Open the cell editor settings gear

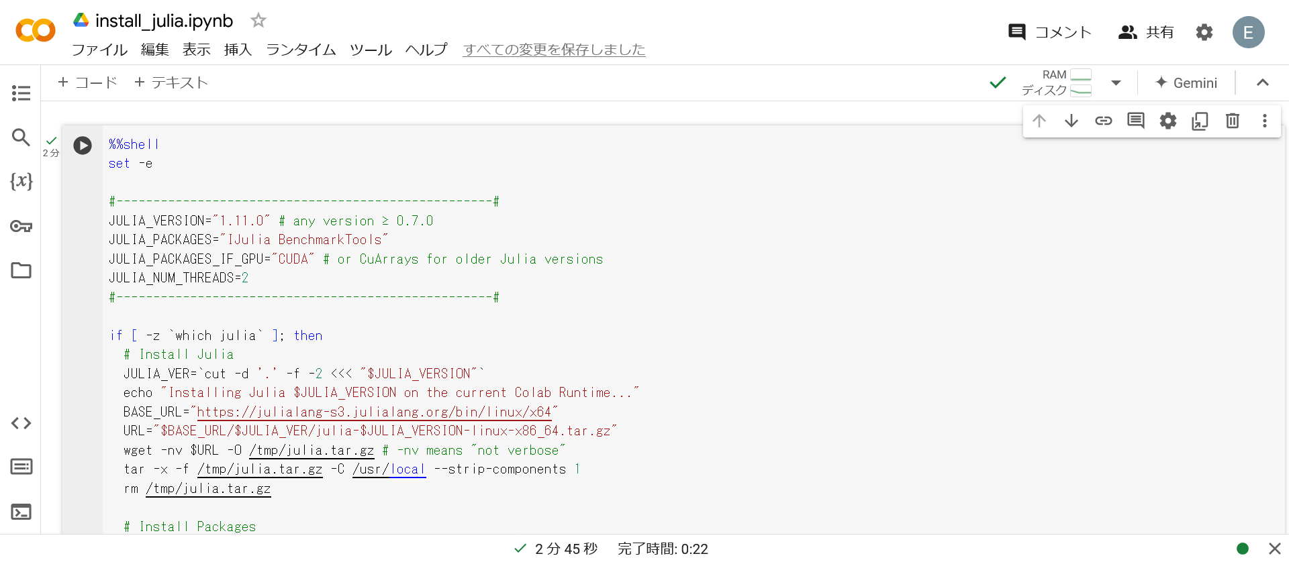1168,121
